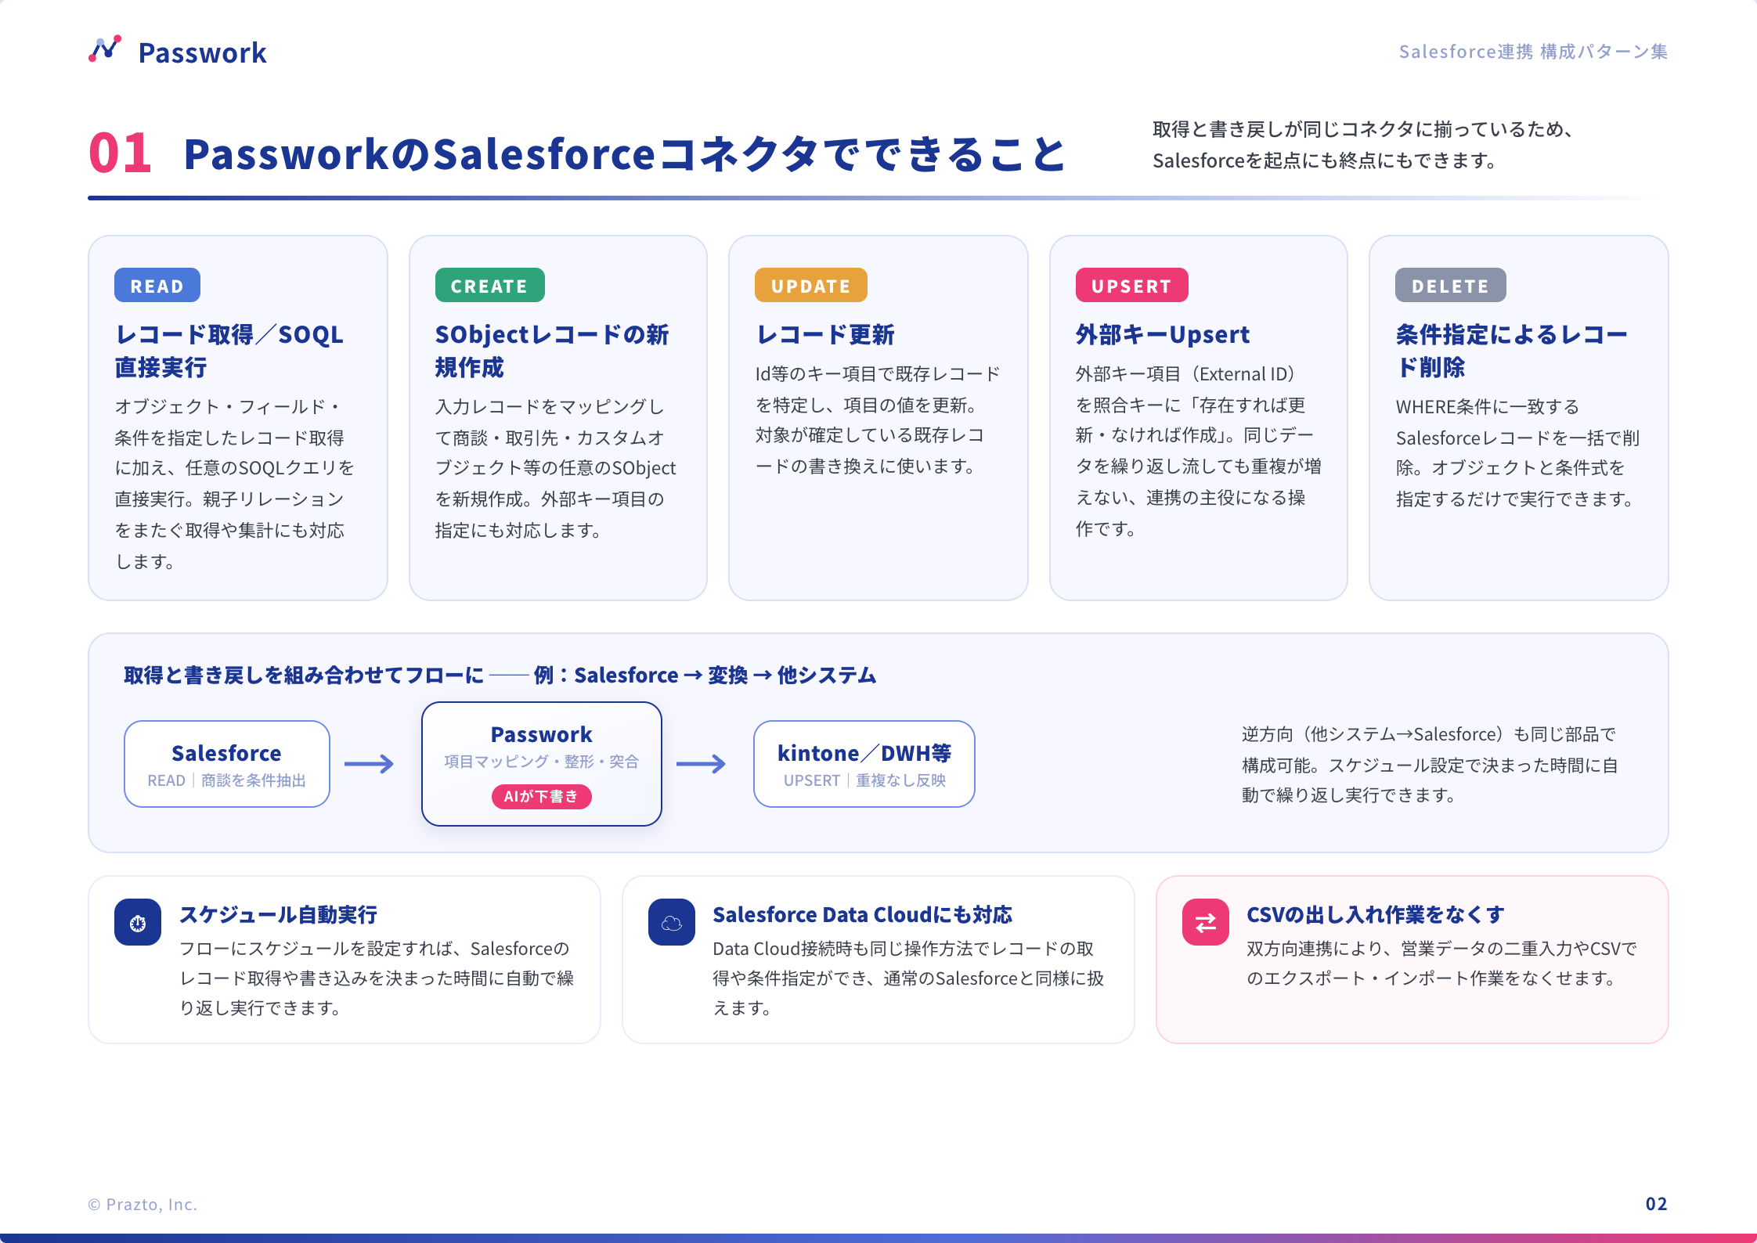This screenshot has height=1243, width=1757.
Task: Click the cloud Data Cloud icon
Action: (x=672, y=922)
